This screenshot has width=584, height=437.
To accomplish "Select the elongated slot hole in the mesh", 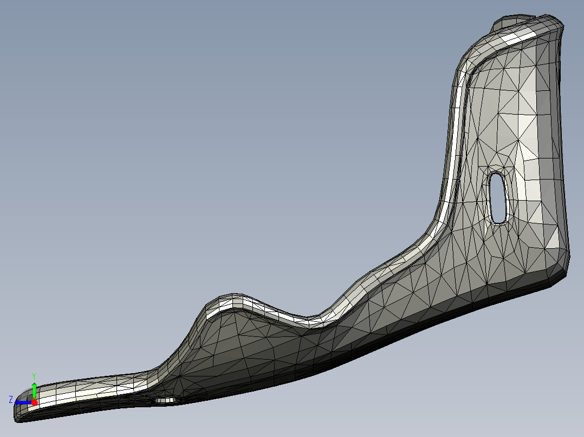I will (x=498, y=197).
